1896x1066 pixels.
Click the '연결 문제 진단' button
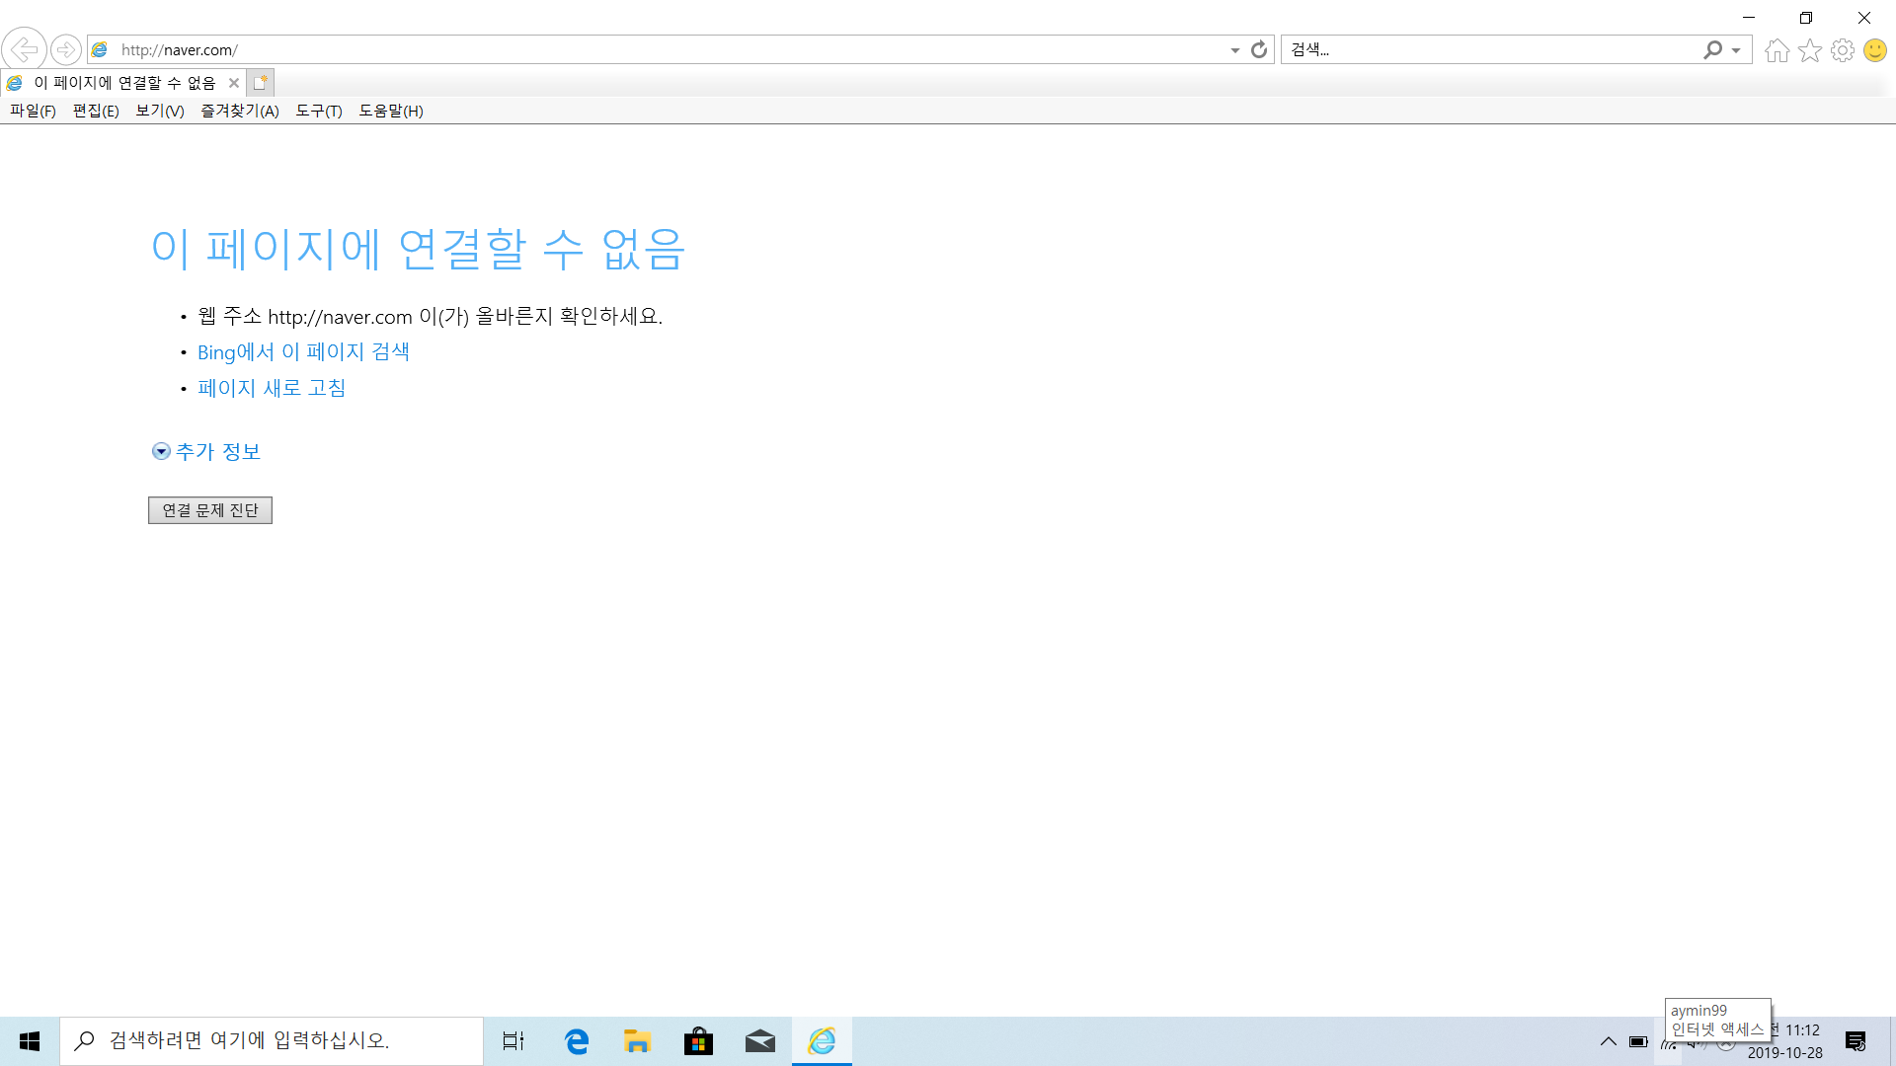point(210,510)
